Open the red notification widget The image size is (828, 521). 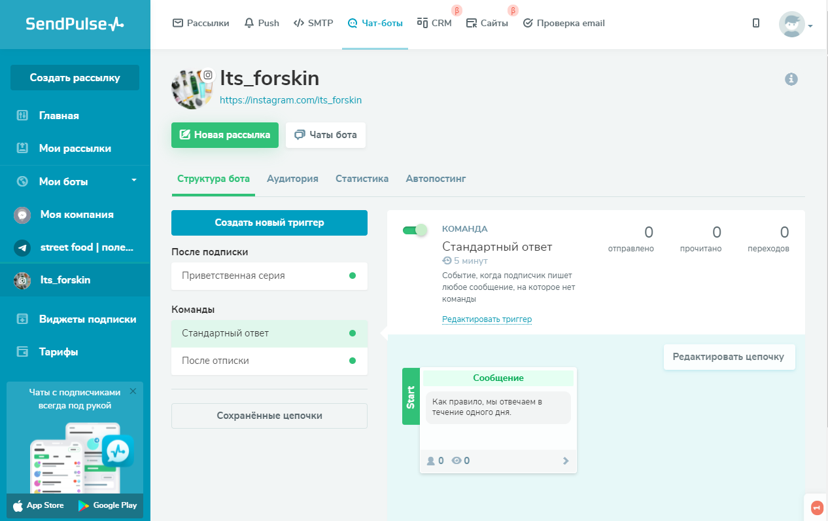[x=816, y=507]
